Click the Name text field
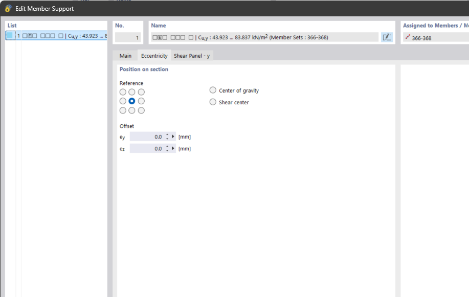Viewport: 469px width, 297px height. [264, 37]
